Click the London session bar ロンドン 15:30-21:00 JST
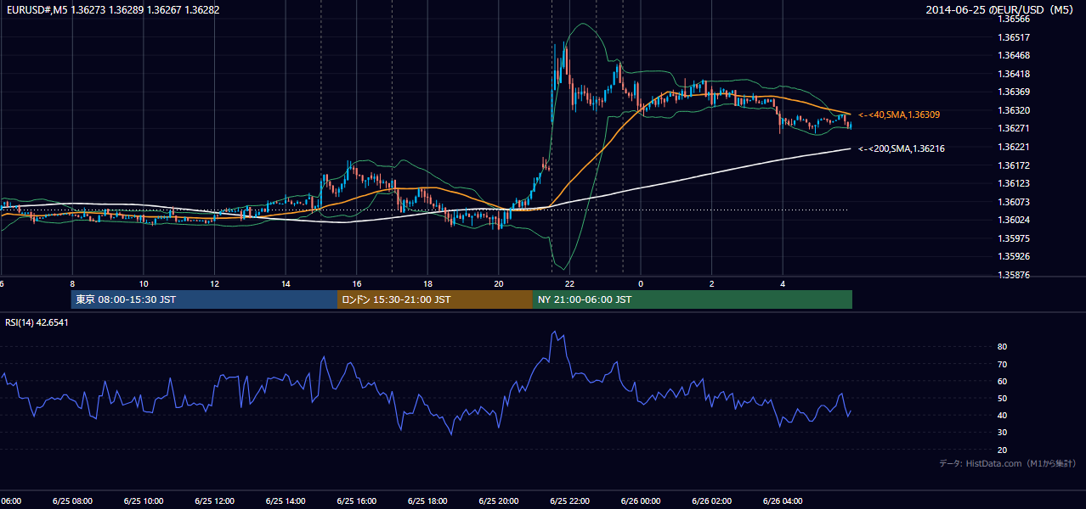 (435, 299)
